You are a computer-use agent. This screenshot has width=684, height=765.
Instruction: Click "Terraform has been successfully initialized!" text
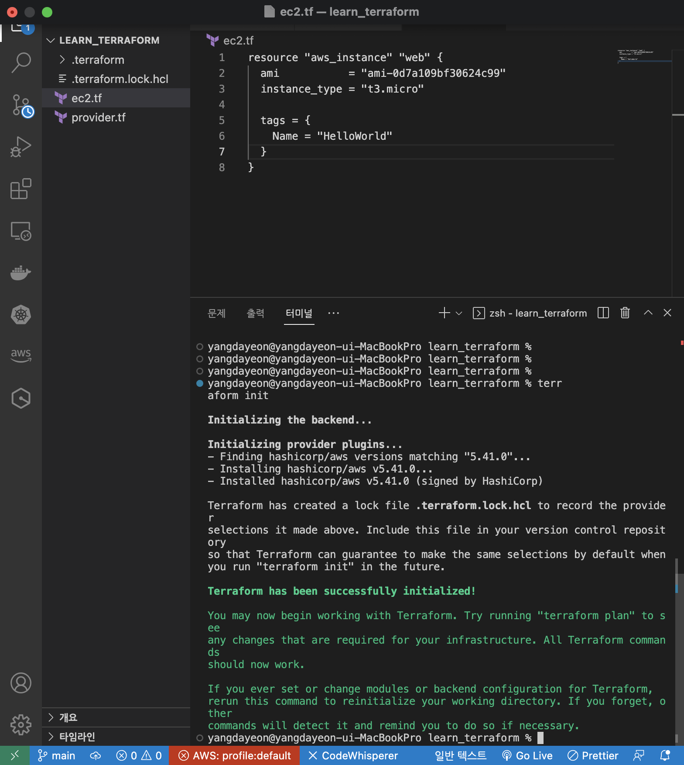coord(341,591)
